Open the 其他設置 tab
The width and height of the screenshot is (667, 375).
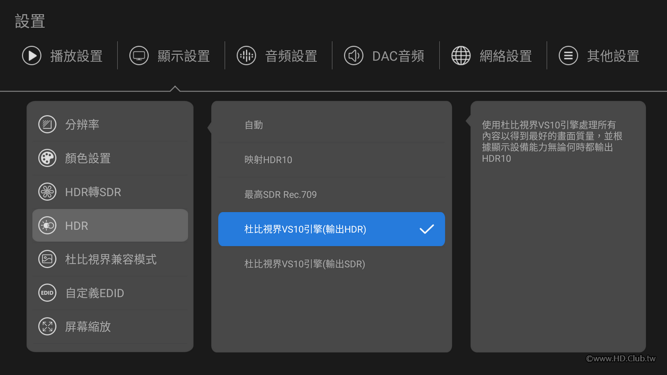tap(600, 56)
